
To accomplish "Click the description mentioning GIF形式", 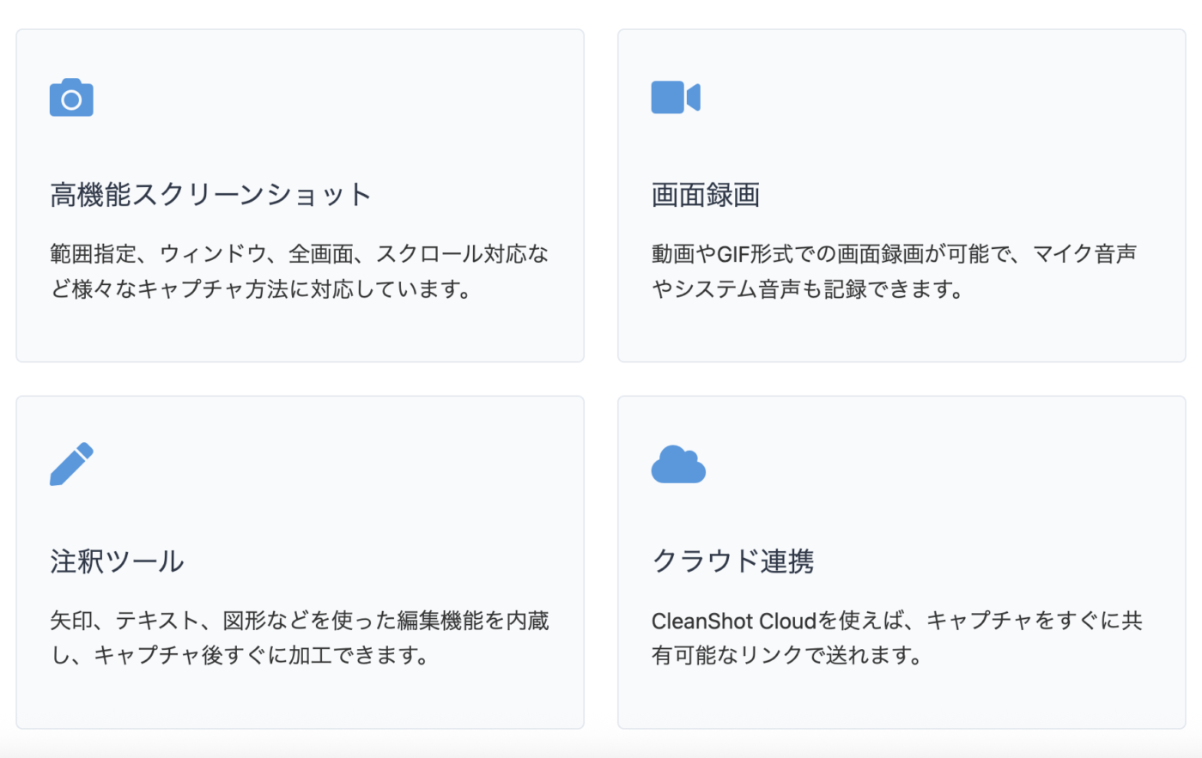I will (895, 271).
